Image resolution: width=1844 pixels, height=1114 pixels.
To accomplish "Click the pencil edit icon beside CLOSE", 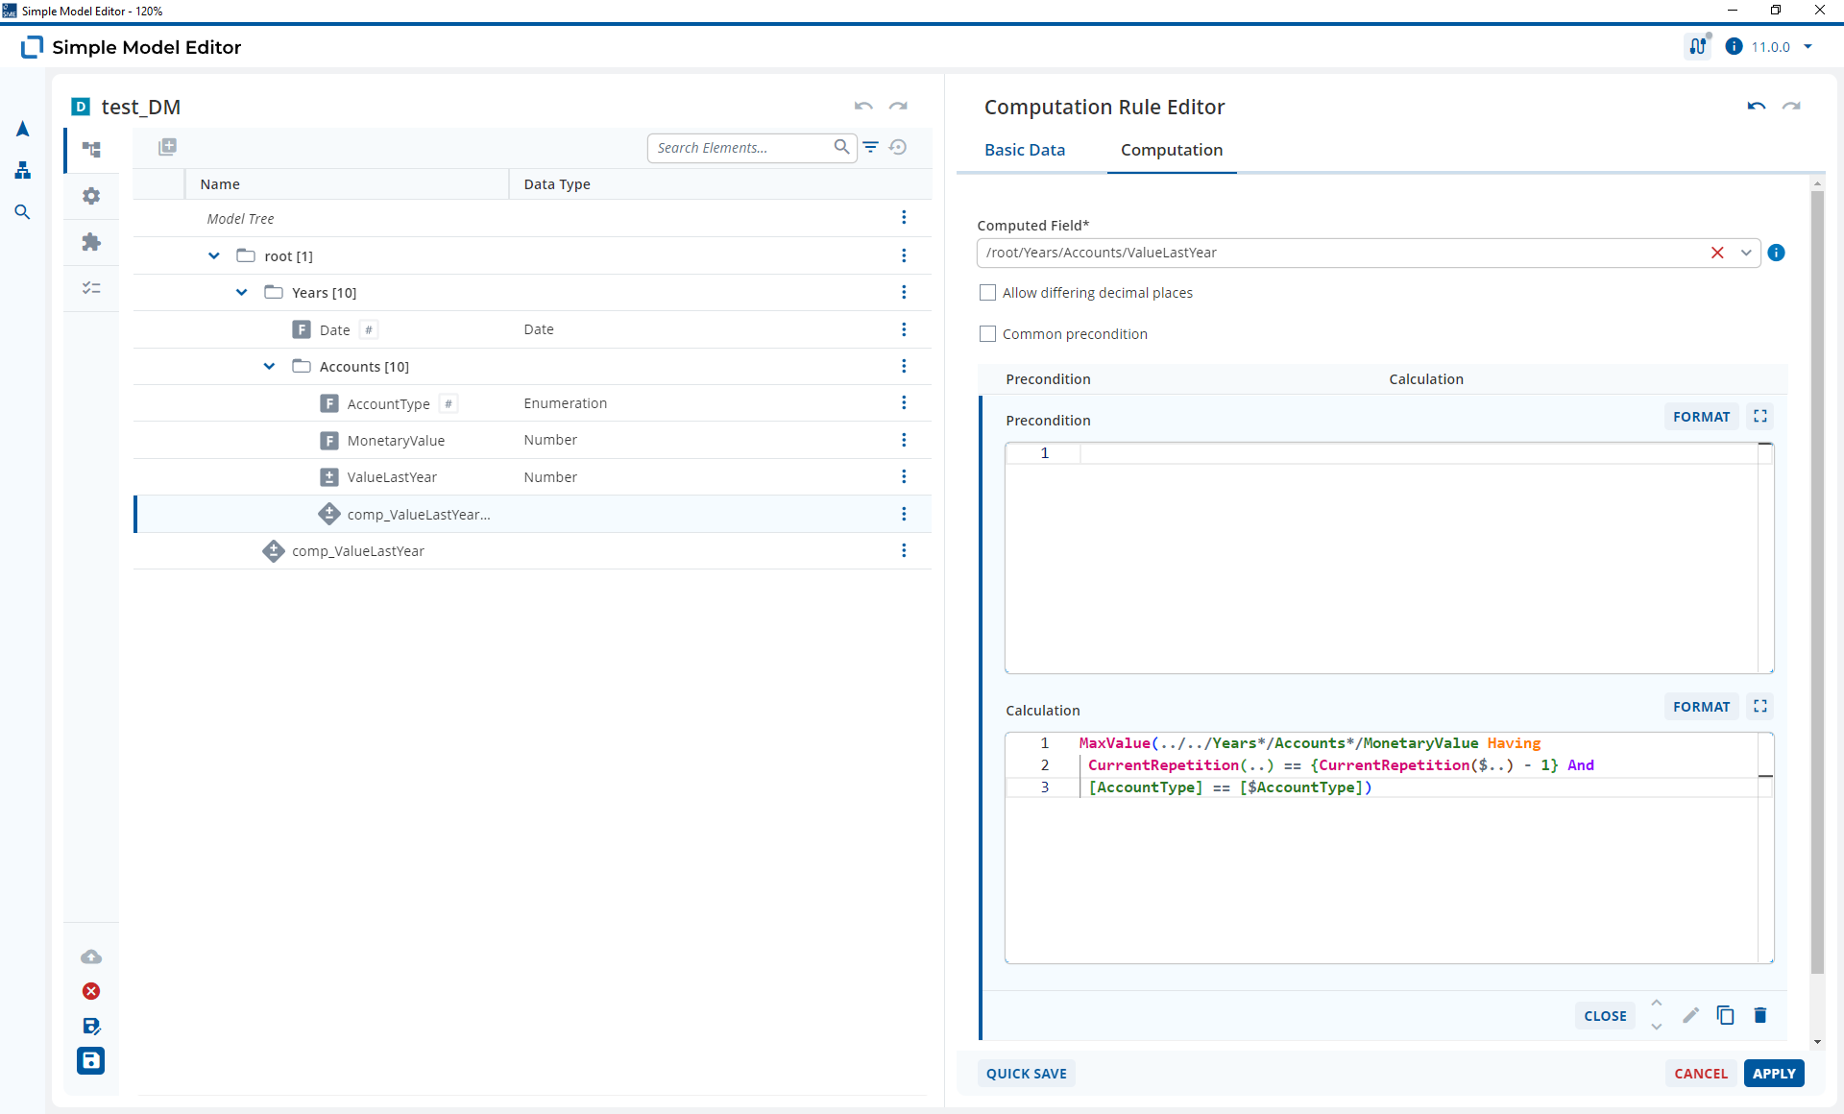I will [1691, 1015].
